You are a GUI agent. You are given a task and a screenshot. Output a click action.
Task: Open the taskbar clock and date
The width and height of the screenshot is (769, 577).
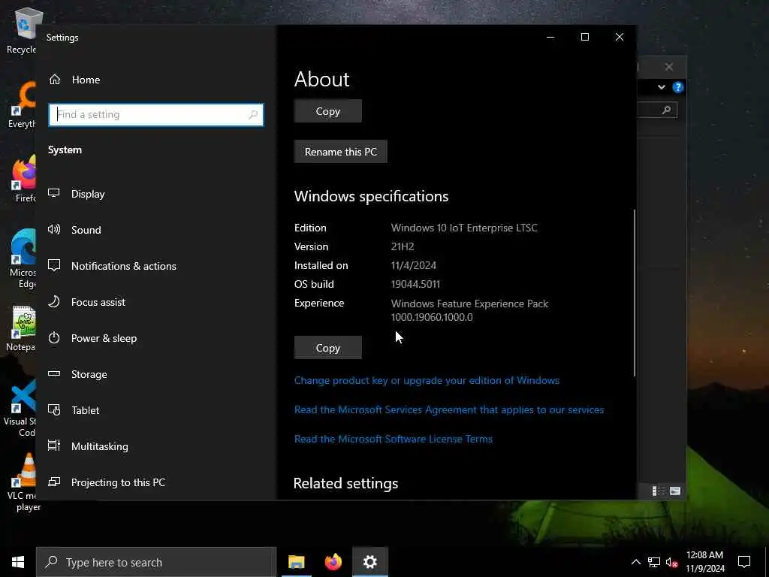pos(704,562)
